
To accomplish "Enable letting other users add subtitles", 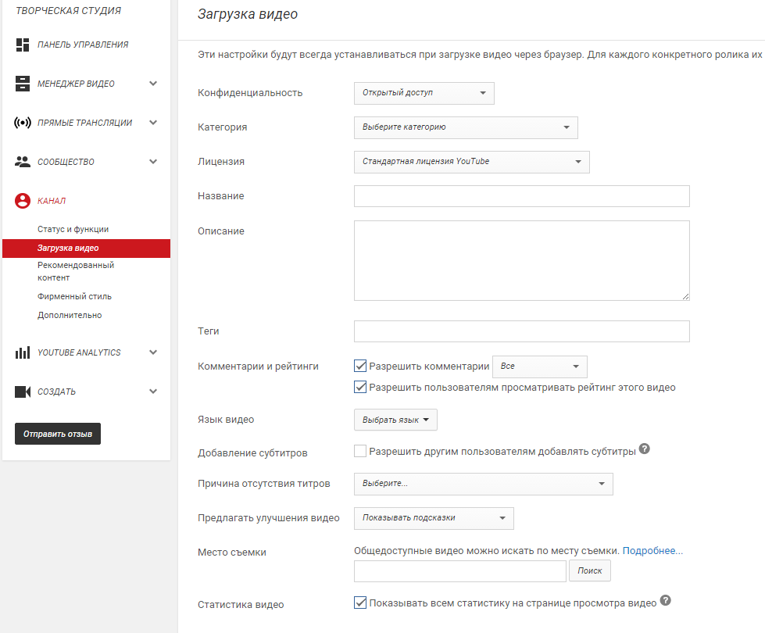I will tap(360, 451).
